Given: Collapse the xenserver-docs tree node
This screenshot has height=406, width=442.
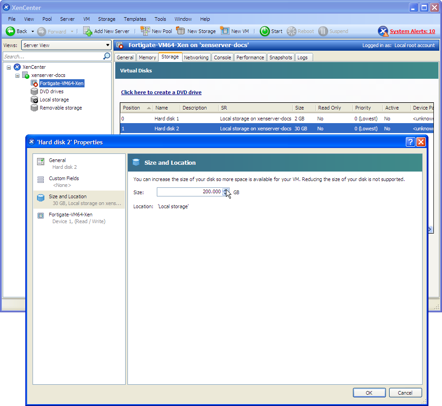Looking at the screenshot, I should tap(17, 76).
